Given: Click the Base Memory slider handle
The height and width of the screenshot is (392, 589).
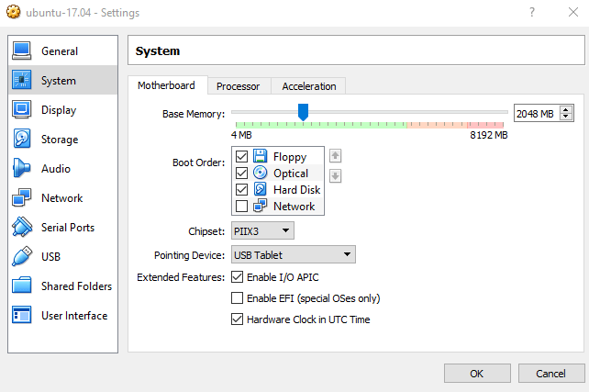Looking at the screenshot, I should coord(303,112).
